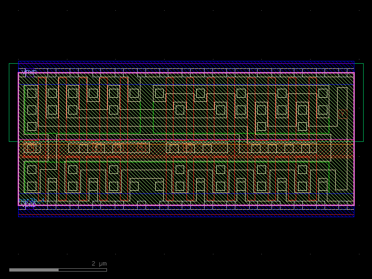372x279 pixels.
Task: Click right edge of the green well outline
Action: point(363,102)
